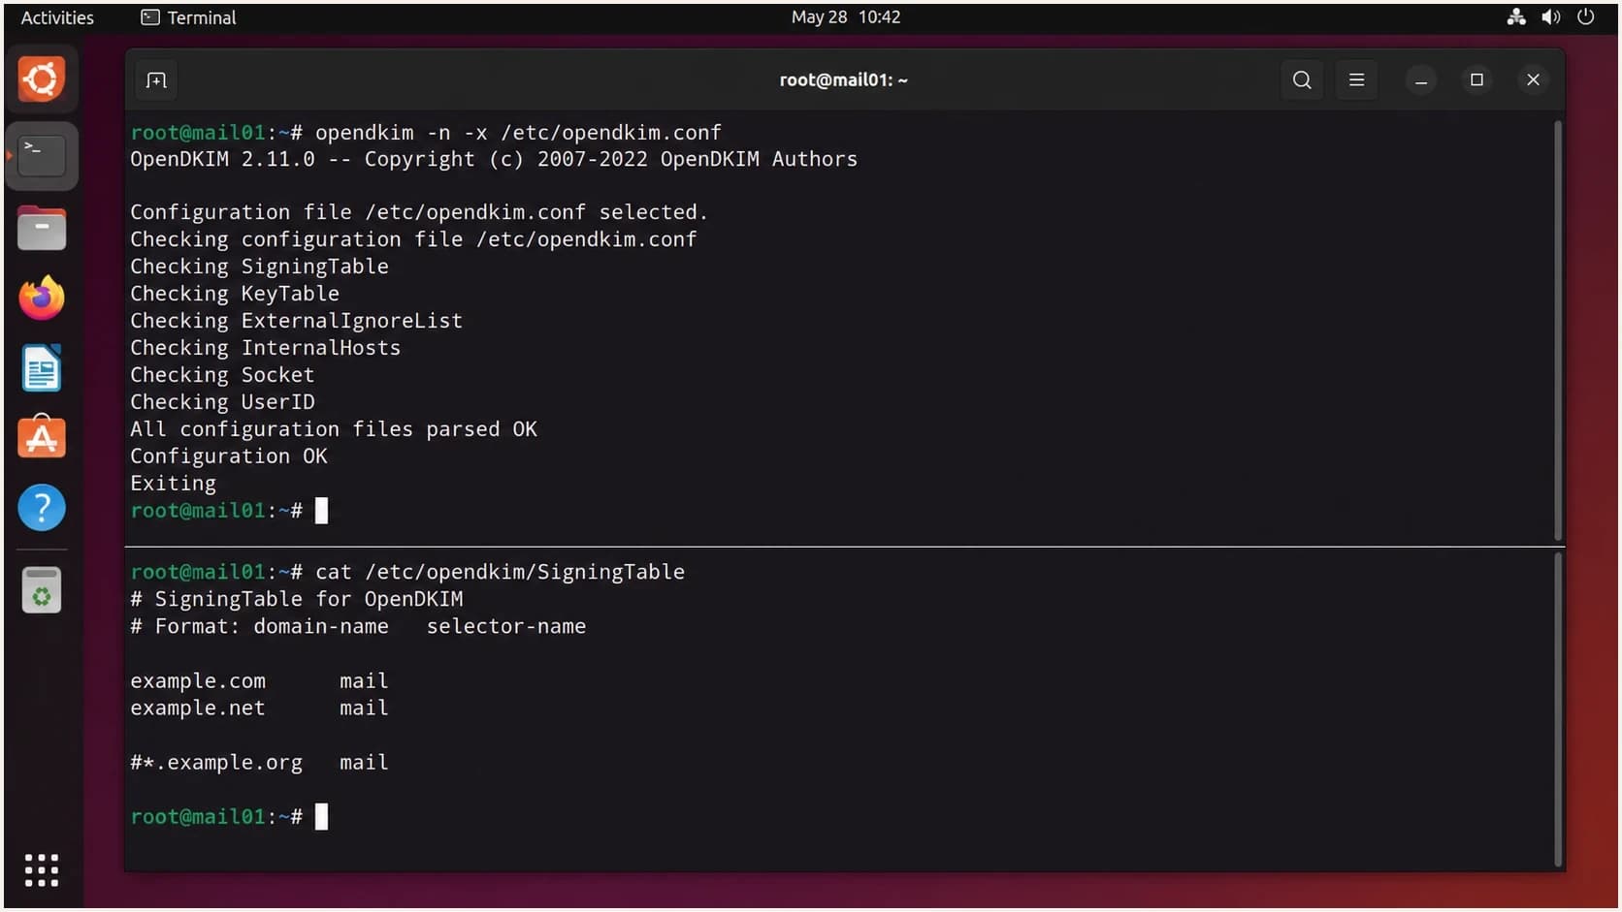Show applications grid

pyautogui.click(x=42, y=870)
